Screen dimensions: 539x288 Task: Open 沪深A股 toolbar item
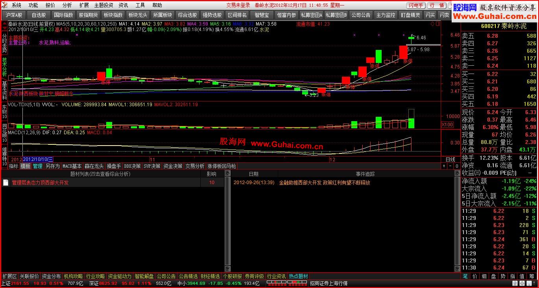[14, 15]
